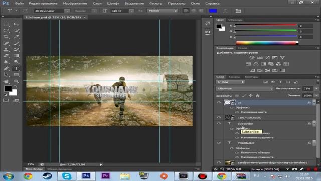Open the character panel folder icon
The image size is (321, 181).
(238, 11)
